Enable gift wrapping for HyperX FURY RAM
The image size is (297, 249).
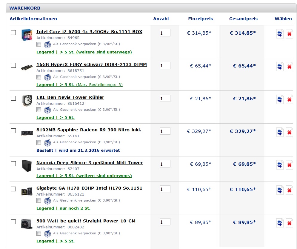pos(39,77)
